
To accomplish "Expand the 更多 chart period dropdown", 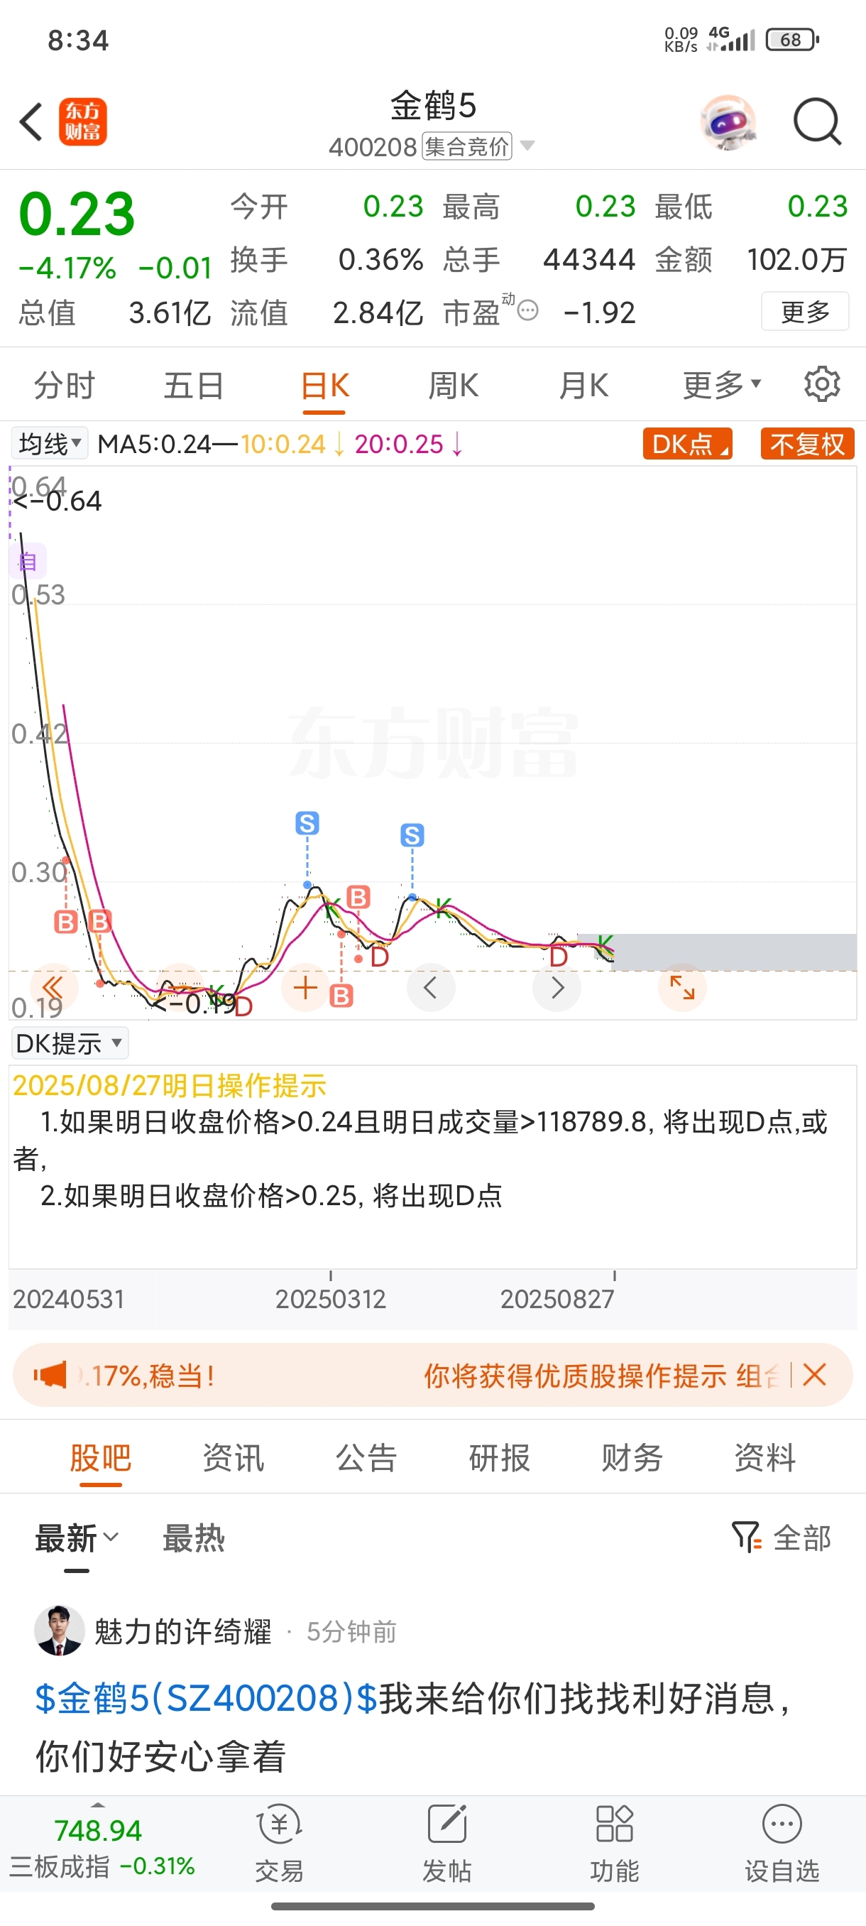I will (x=721, y=385).
